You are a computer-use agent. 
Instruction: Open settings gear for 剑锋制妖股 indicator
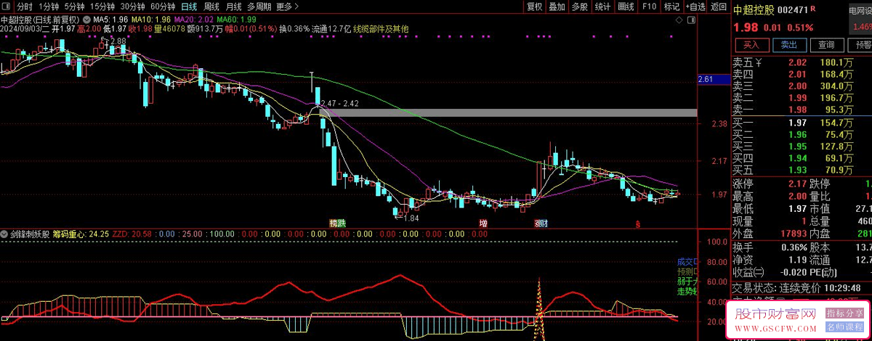5,234
